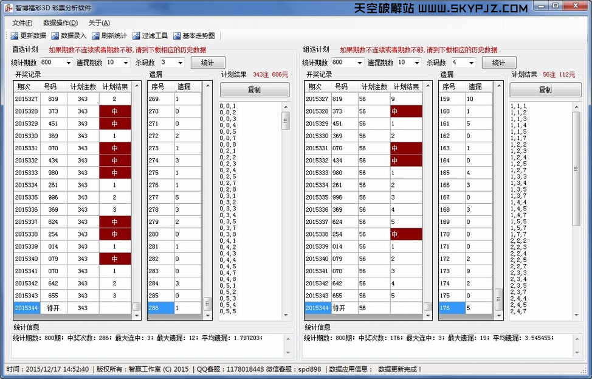Click the 刷新统计 toolbar icon

coord(96,36)
